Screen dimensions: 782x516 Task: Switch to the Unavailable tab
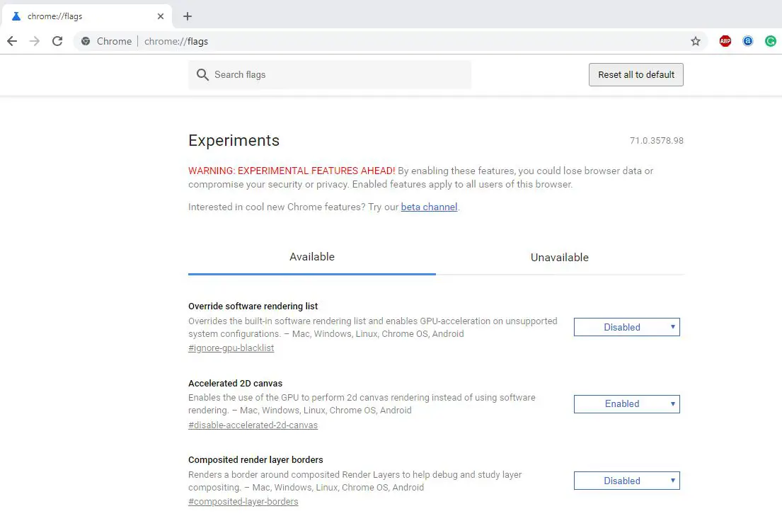click(559, 257)
